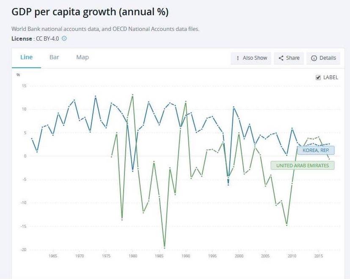The width and height of the screenshot is (350, 279).
Task: Click the Also Show dots icon
Action: 238,58
